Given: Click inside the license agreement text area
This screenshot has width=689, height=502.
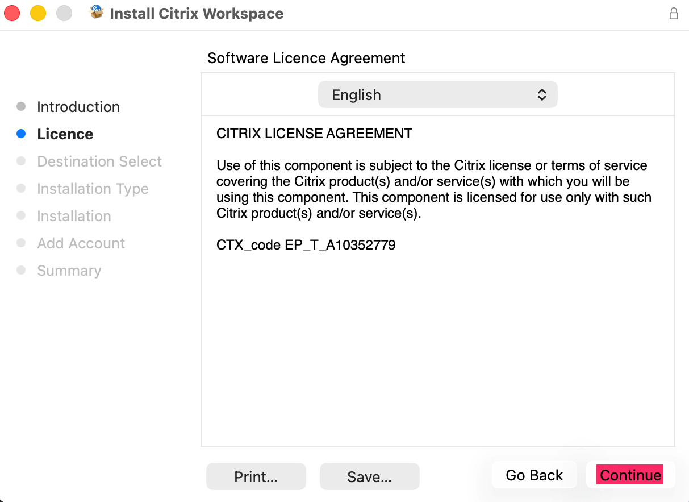Looking at the screenshot, I should [x=437, y=341].
